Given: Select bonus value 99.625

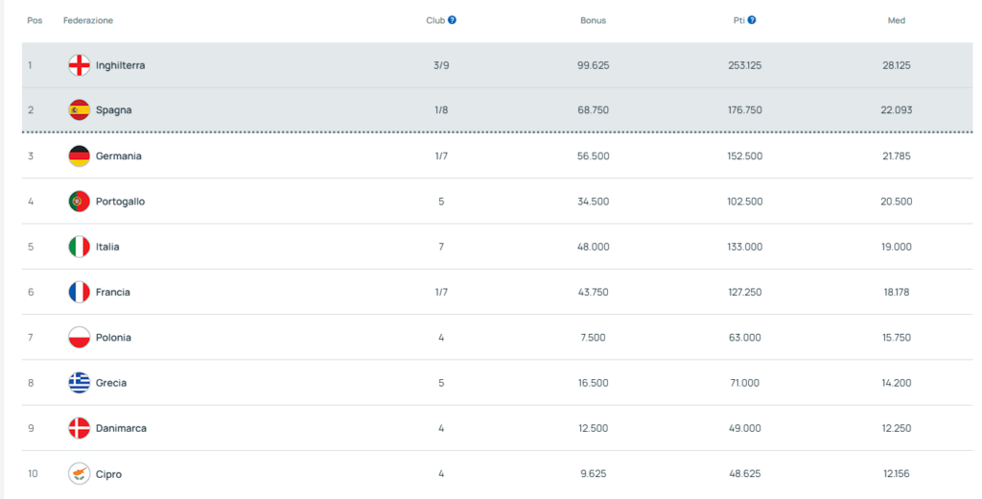Looking at the screenshot, I should tap(593, 65).
